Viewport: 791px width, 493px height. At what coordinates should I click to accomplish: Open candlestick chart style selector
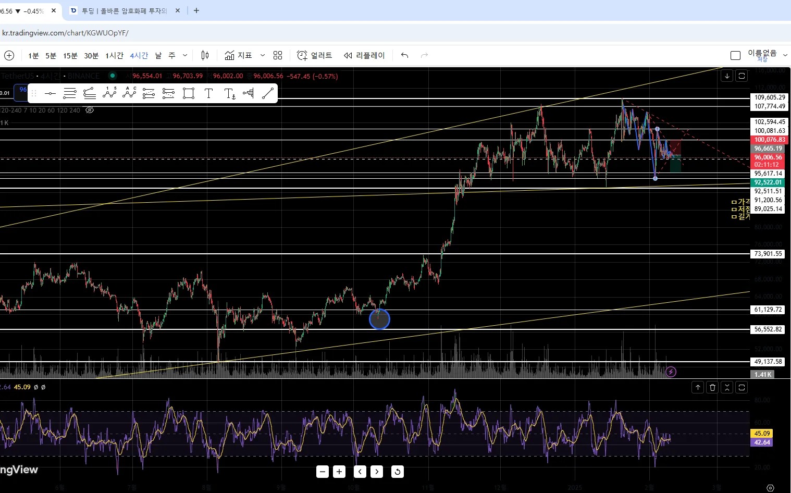(x=205, y=55)
